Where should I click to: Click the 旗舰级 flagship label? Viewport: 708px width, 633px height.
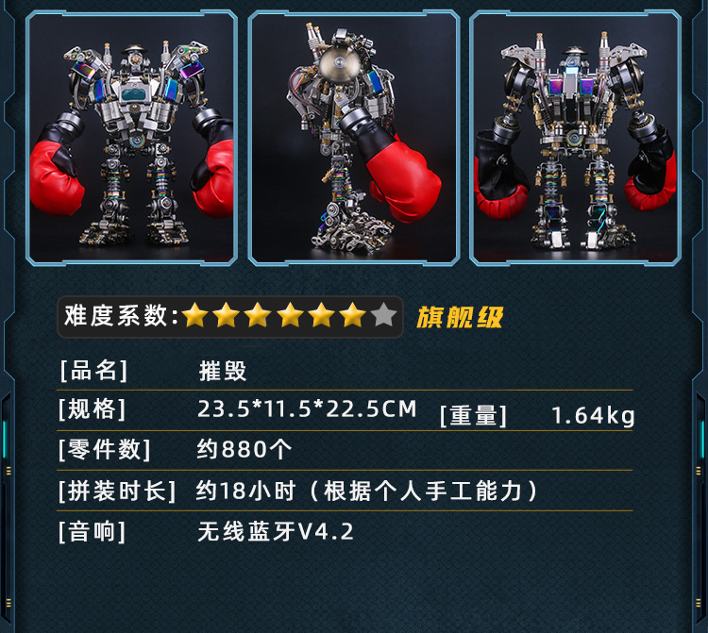tap(460, 317)
